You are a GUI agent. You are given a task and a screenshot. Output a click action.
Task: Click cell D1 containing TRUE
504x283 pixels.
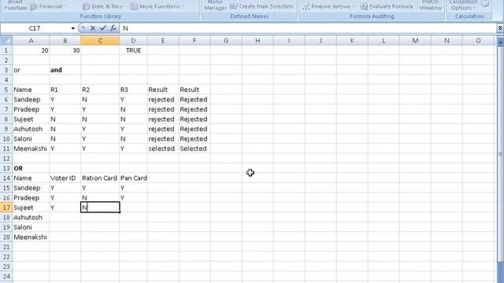(x=133, y=50)
